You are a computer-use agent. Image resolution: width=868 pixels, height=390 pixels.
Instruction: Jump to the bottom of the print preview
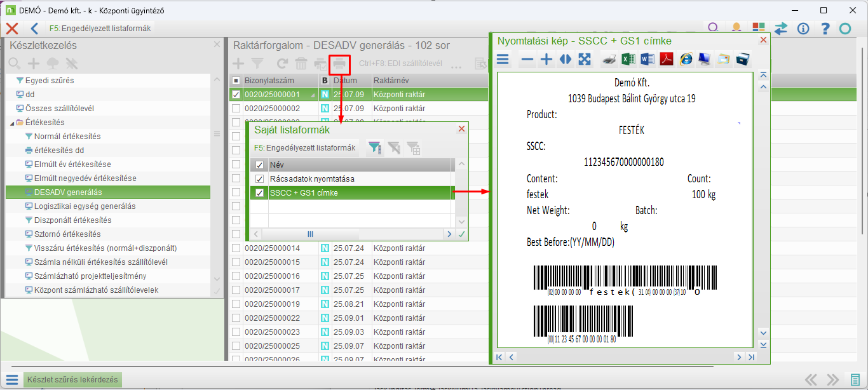coord(763,345)
